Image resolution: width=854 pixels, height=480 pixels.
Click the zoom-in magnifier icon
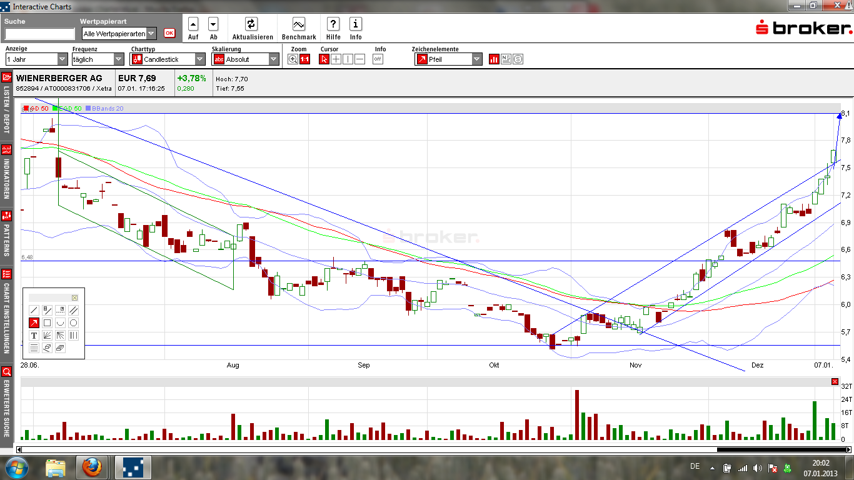tap(293, 59)
